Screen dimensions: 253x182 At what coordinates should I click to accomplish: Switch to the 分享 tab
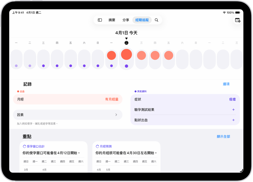(x=126, y=20)
